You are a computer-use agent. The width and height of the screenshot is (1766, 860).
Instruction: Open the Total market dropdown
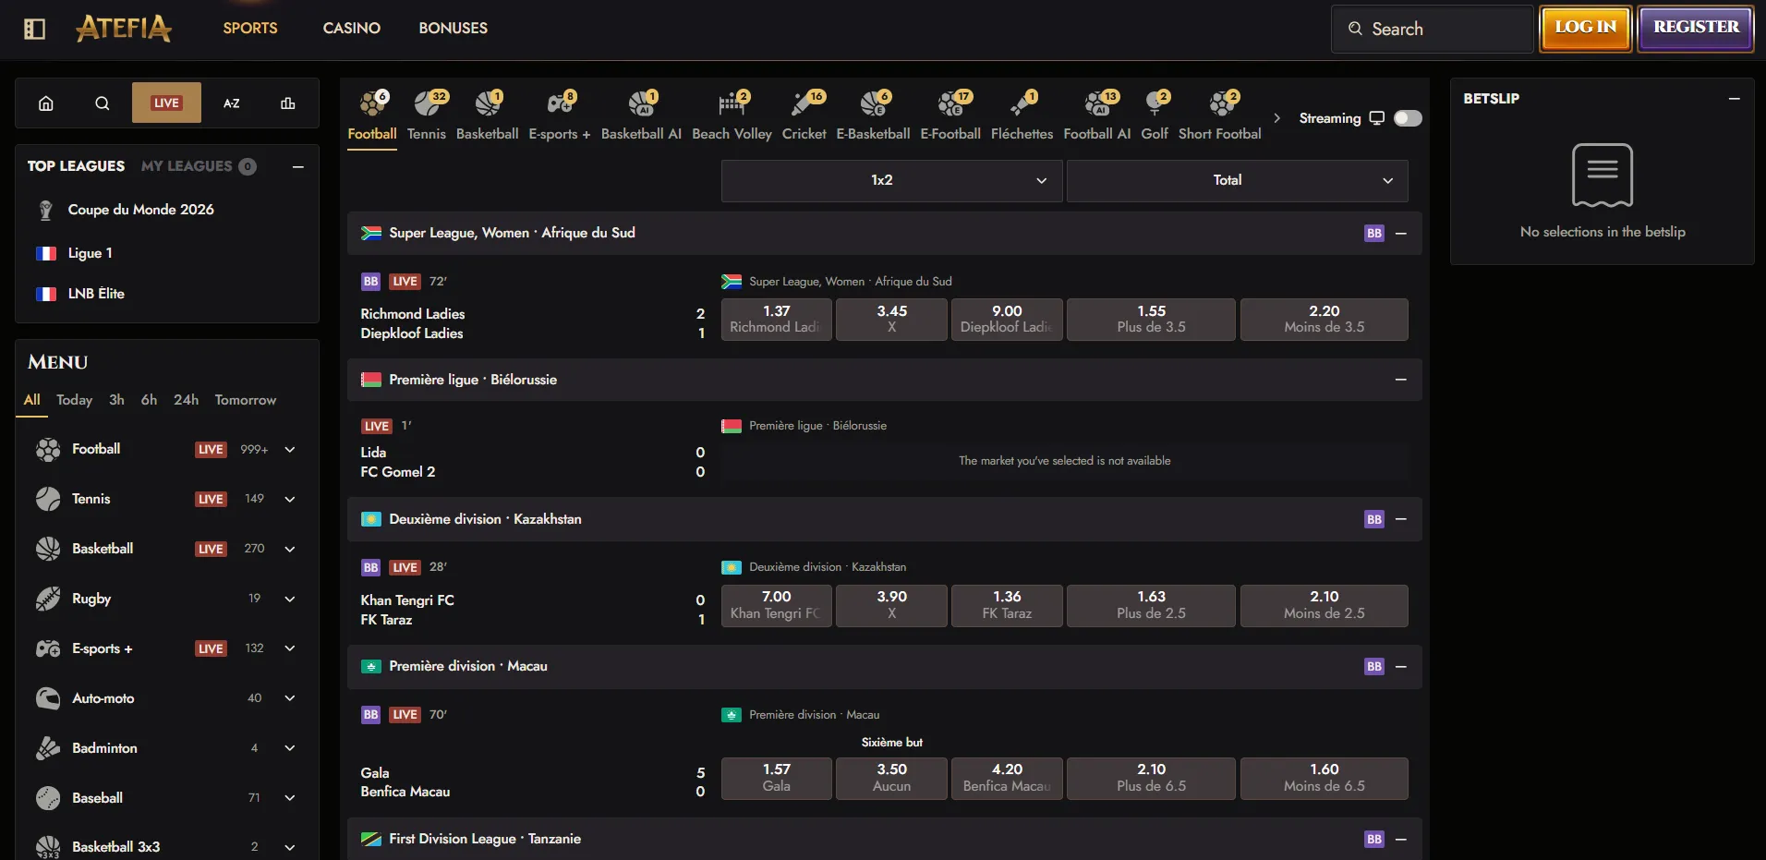pyautogui.click(x=1238, y=180)
